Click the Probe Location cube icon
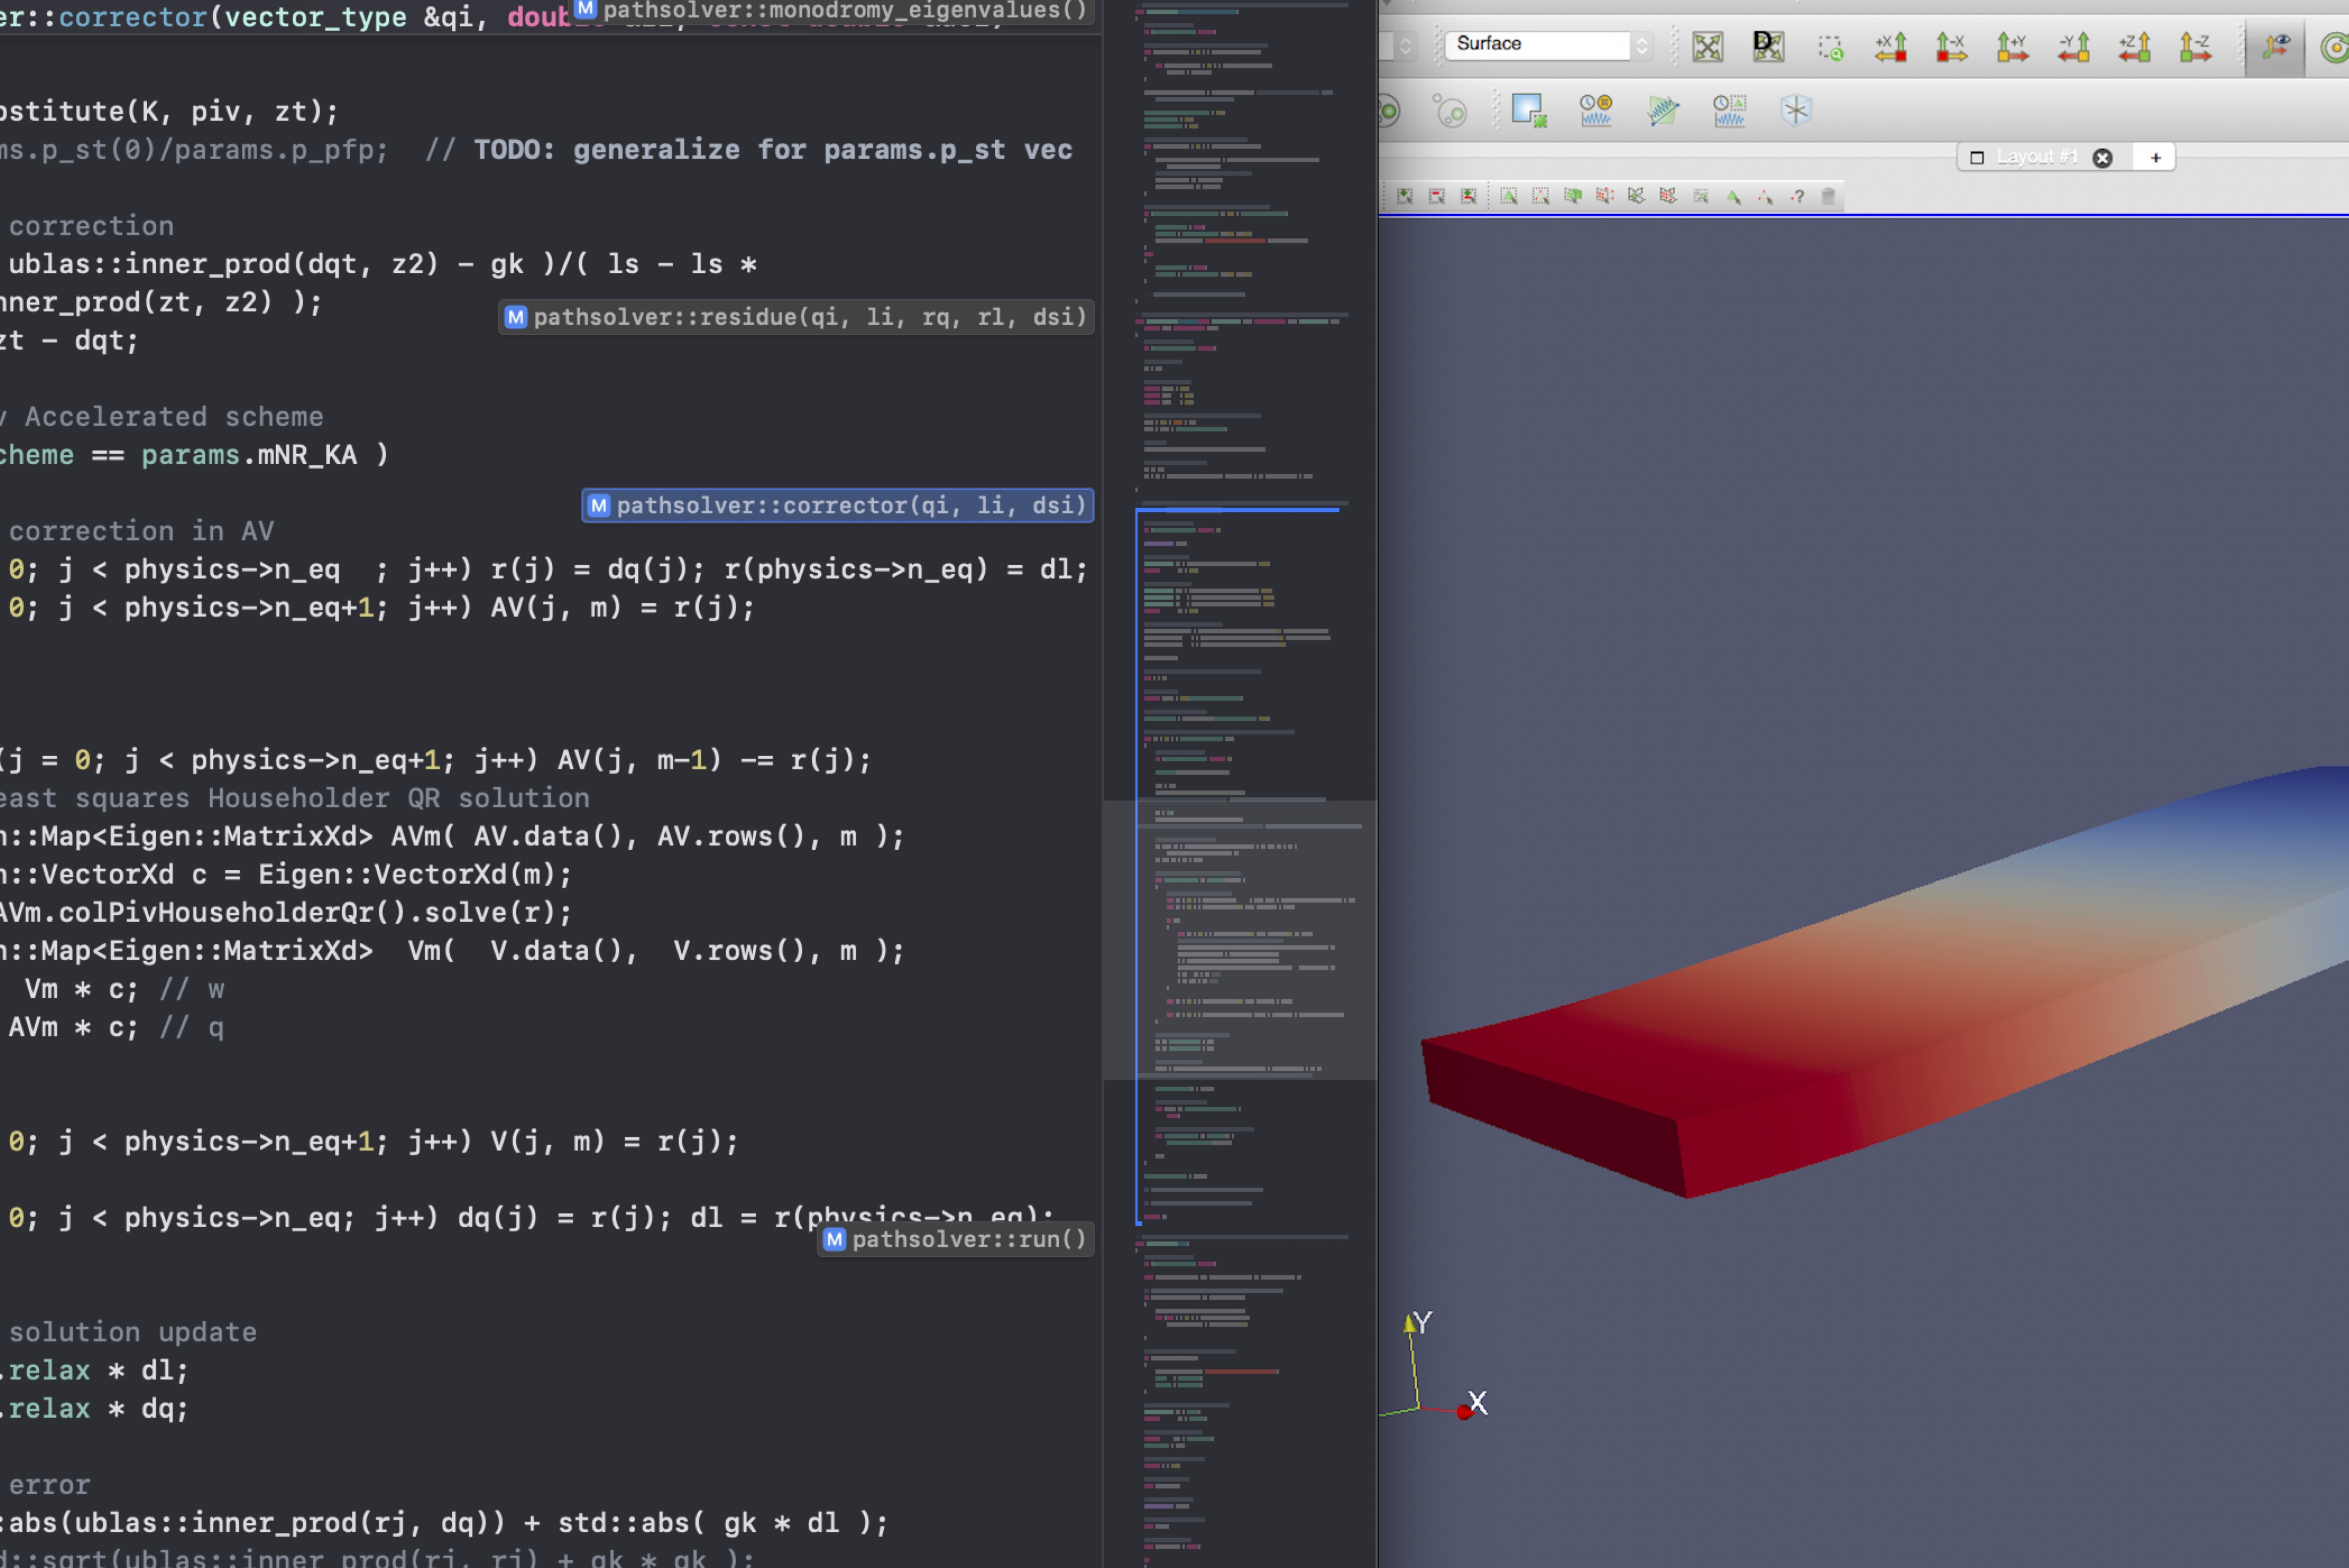 pos(1796,110)
